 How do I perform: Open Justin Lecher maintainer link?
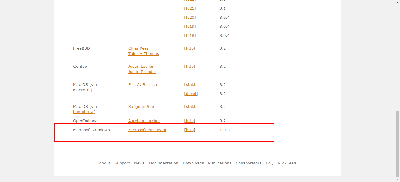point(141,66)
